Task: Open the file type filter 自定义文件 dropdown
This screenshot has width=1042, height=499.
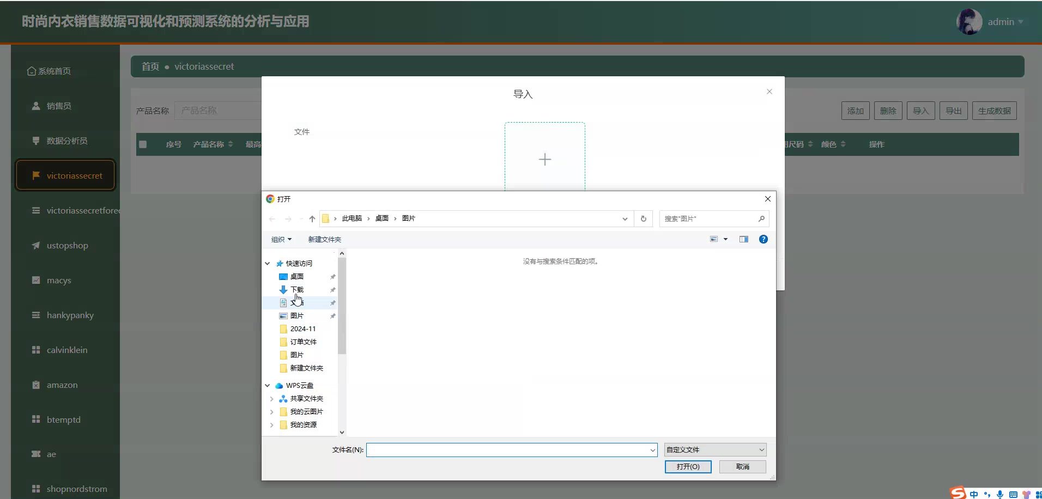Action: click(x=716, y=449)
